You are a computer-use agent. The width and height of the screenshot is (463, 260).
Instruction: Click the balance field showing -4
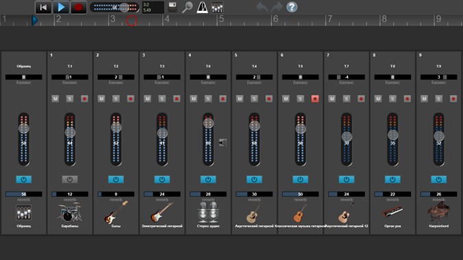347,77
